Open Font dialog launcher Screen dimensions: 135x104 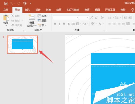pyautogui.click(x=104, y=31)
